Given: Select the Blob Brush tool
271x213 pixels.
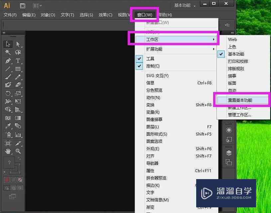Looking at the screenshot, I should [x=8, y=85].
